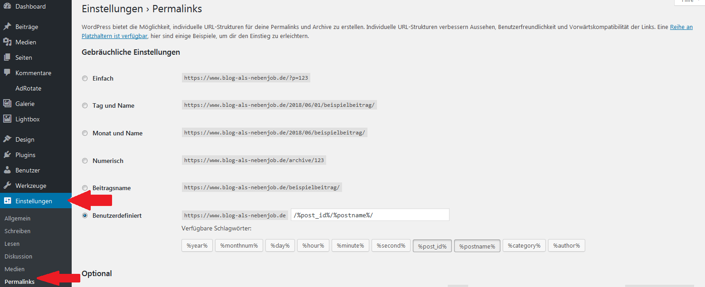Insert the %second% tag button

(x=391, y=245)
